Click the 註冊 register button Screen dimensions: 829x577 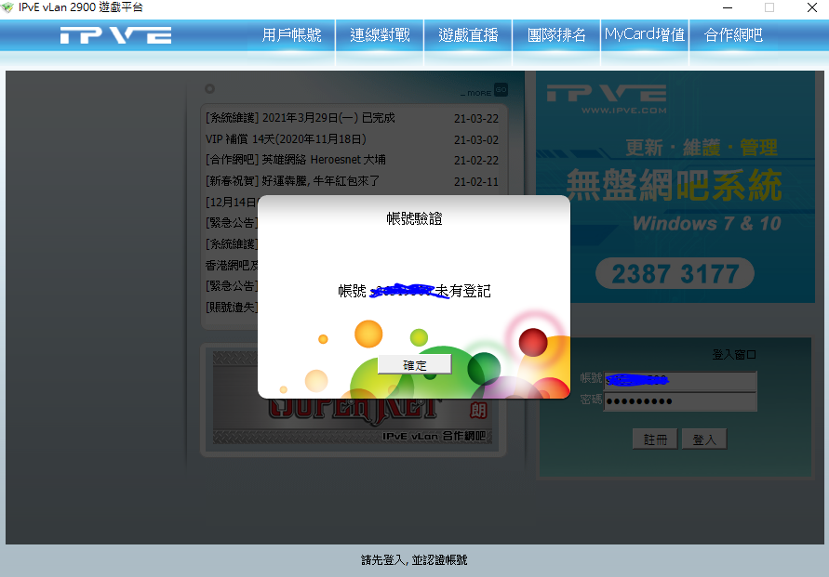(655, 439)
